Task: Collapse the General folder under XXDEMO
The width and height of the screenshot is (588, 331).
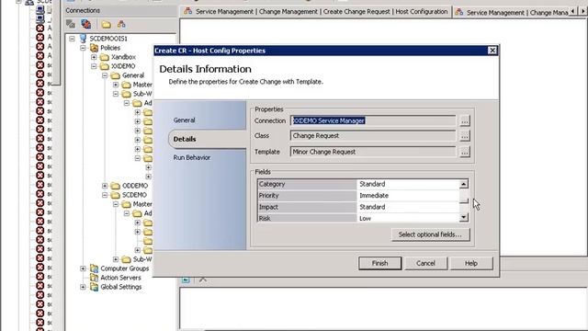Action: 105,75
